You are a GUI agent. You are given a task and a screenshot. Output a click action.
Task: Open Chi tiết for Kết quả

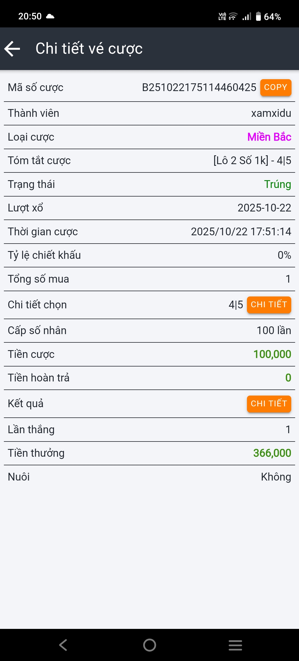point(269,404)
